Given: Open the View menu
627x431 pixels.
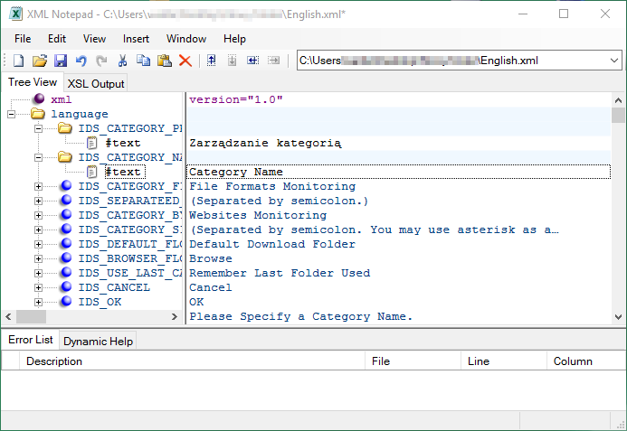Looking at the screenshot, I should (94, 39).
